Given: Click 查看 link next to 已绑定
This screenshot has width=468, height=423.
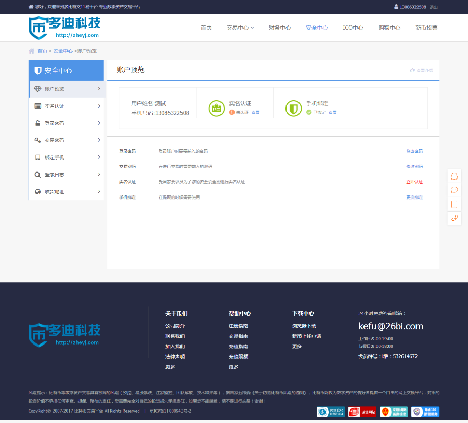Looking at the screenshot, I should [333, 112].
